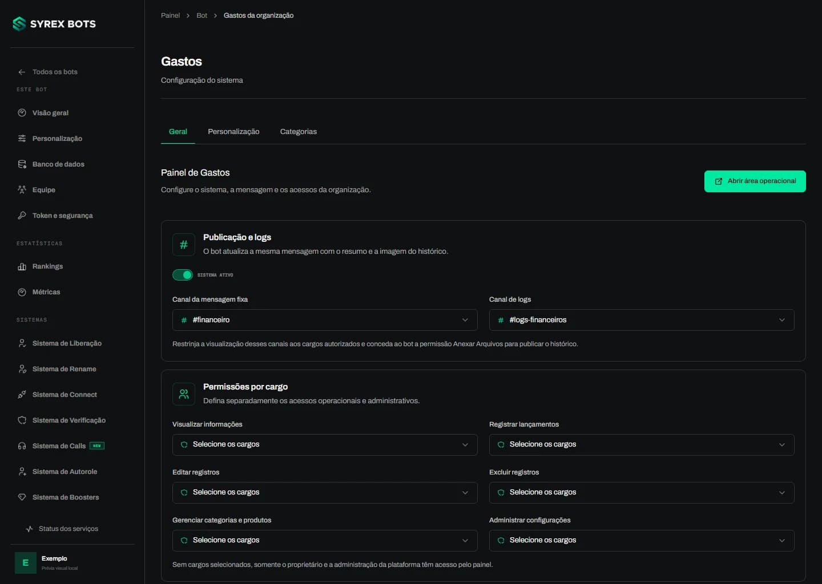This screenshot has width=822, height=584.
Task: Click the Sistema de Autorole user-plus icon
Action: click(22, 472)
